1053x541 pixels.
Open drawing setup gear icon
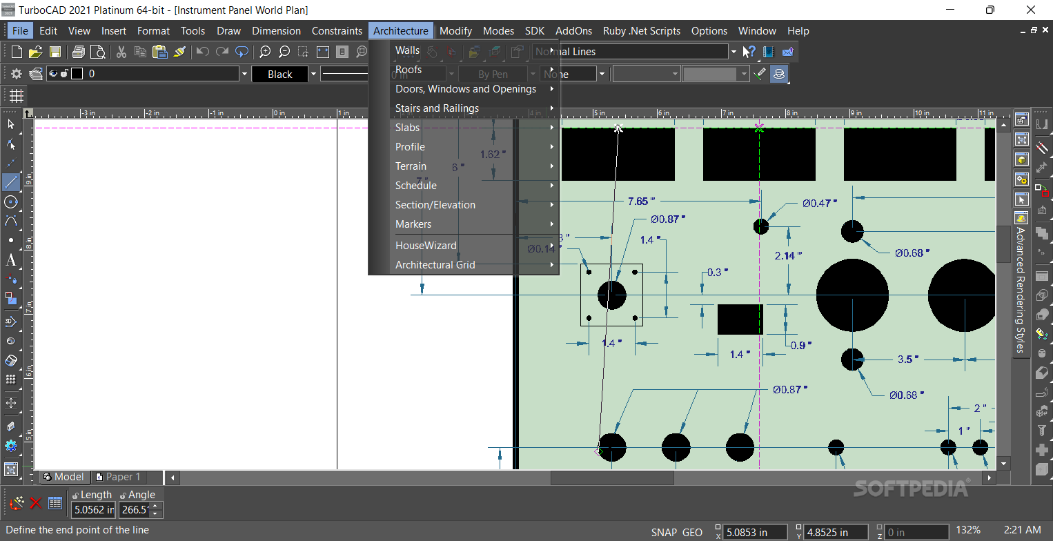pos(17,74)
